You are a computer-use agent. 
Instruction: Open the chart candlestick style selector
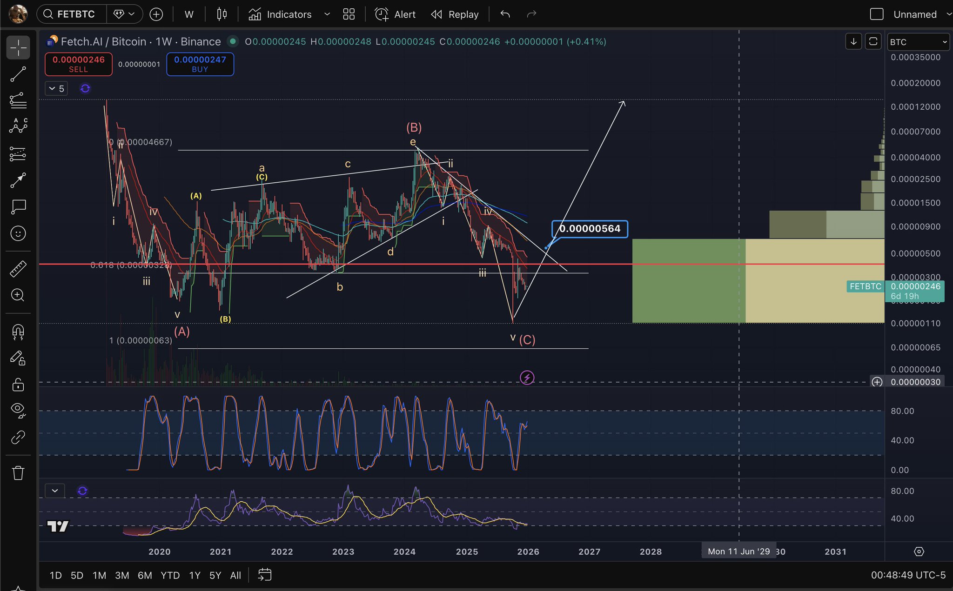pyautogui.click(x=222, y=14)
